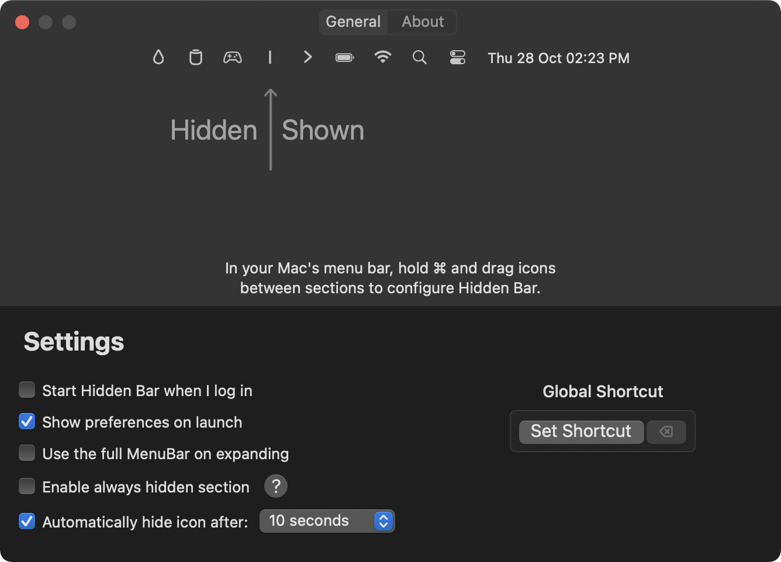Click the battery icon in preview

tap(345, 57)
